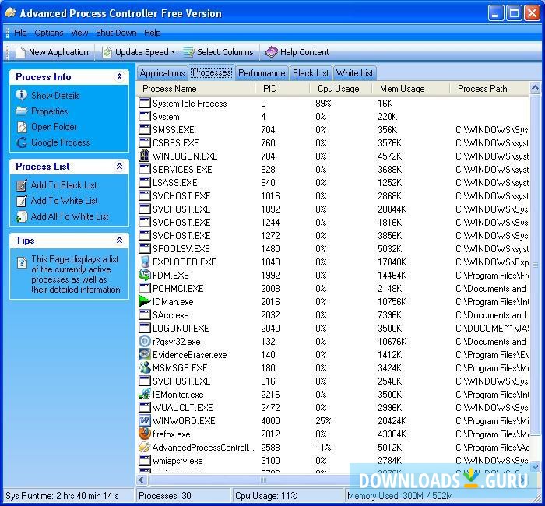Screen dimensions: 545x506
Task: Collapse the Tips panel
Action: pos(120,241)
